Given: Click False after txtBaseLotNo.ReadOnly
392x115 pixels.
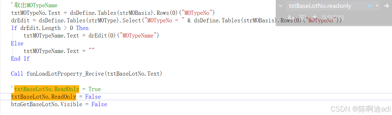Looking at the screenshot, I should point(93,97).
